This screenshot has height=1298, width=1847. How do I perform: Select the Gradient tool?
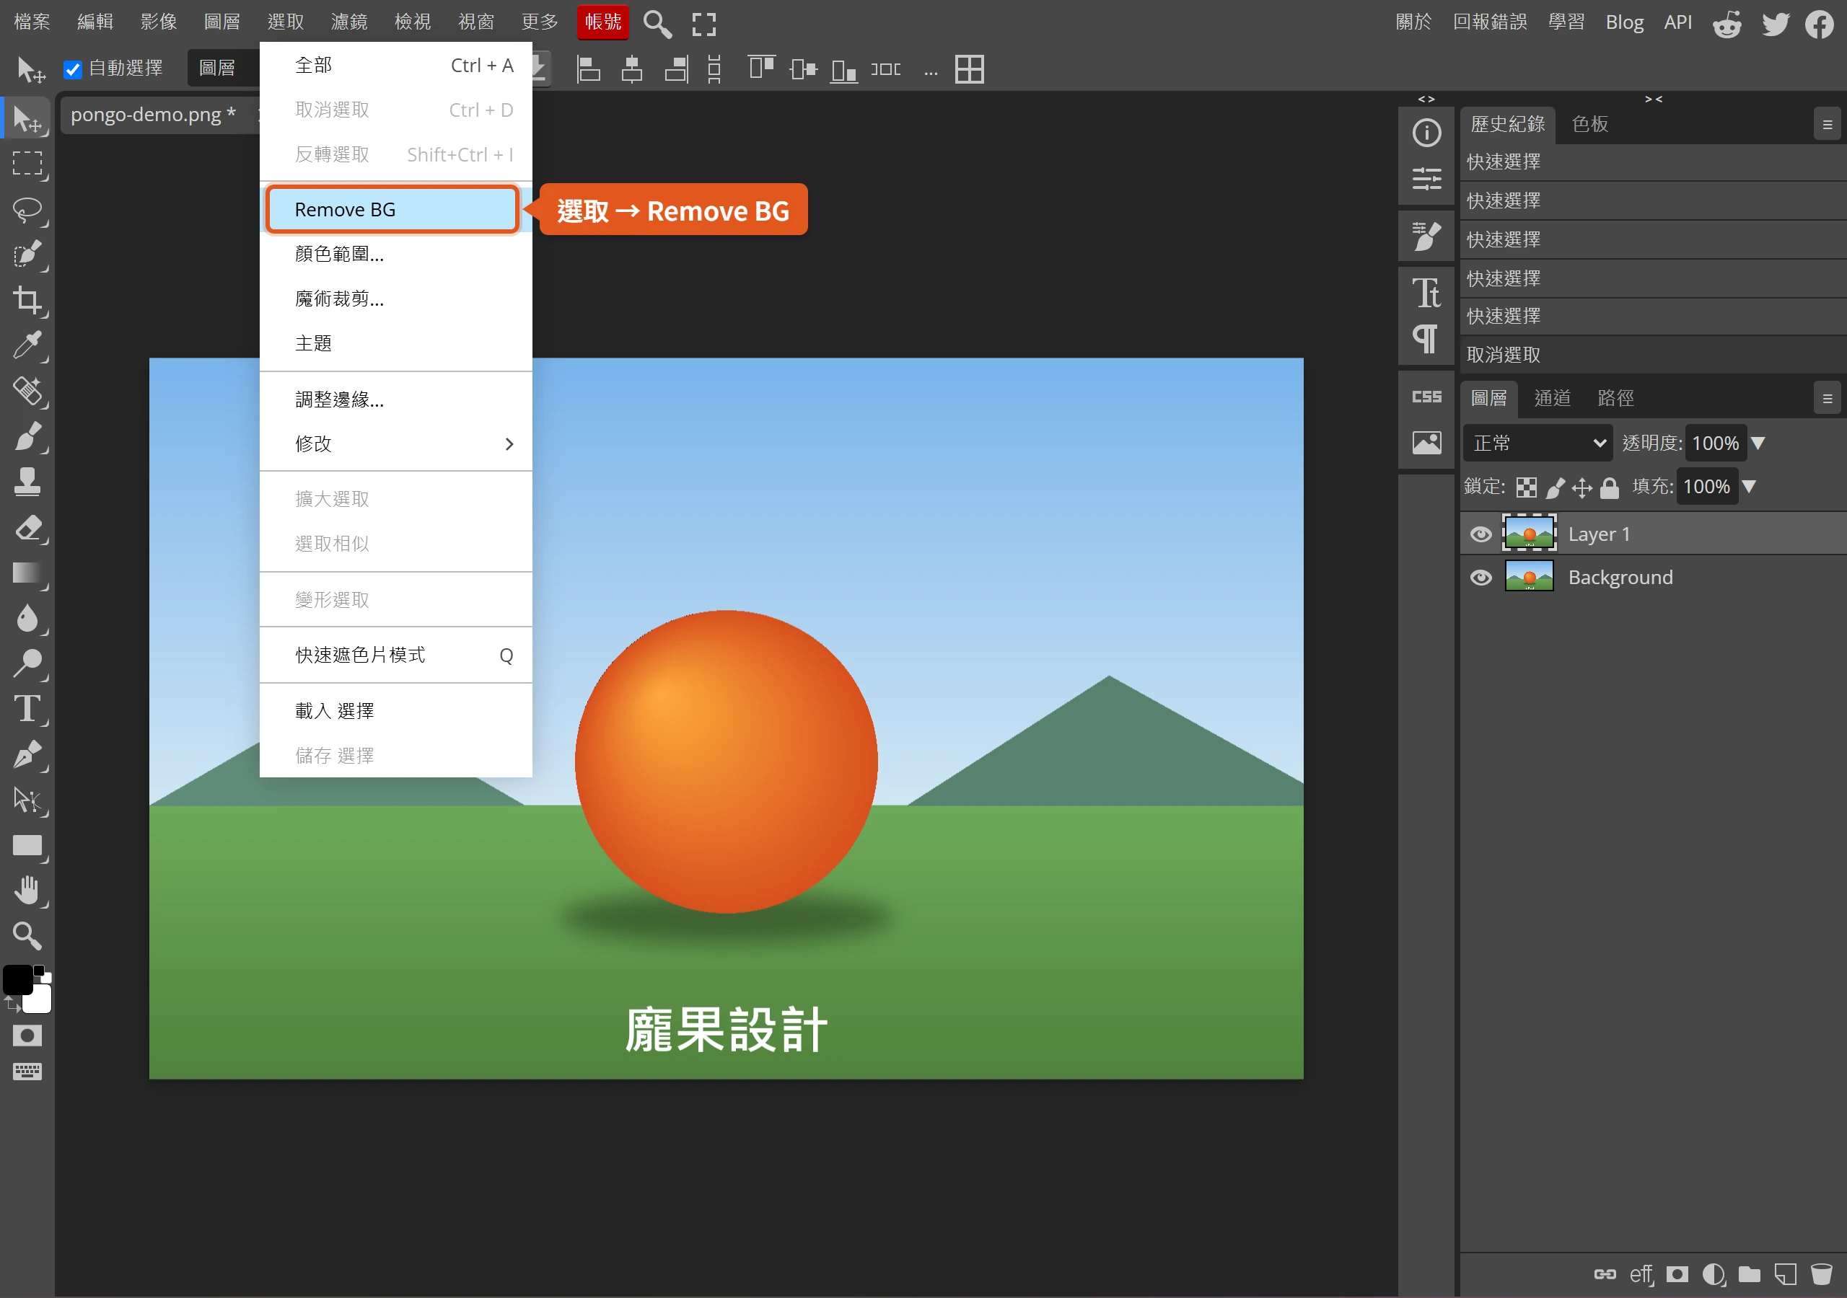(x=27, y=573)
